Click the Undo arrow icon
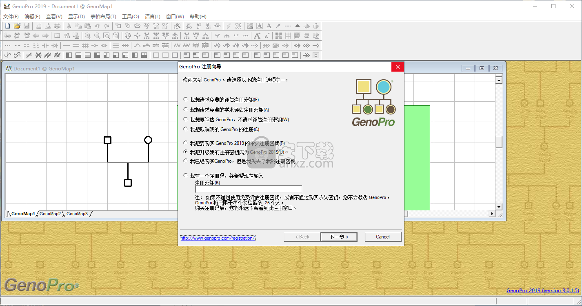The height and width of the screenshot is (306, 582). (97, 26)
